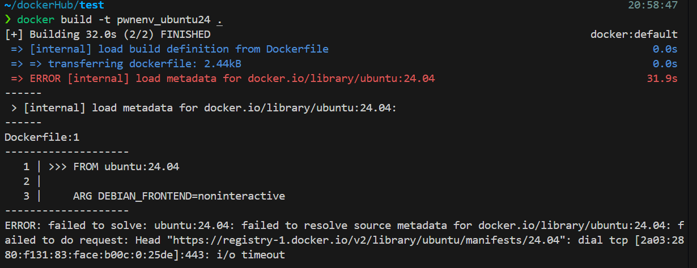The image size is (697, 268).
Task: Click the 20:58:47 timestamp
Action: point(653,5)
